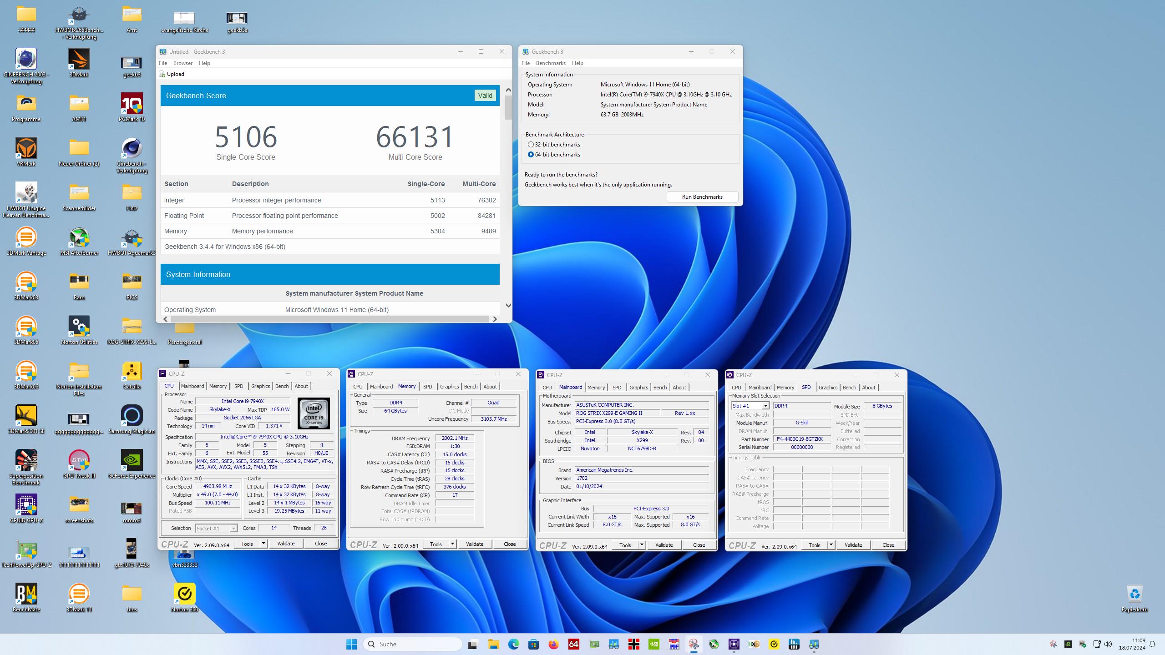
Task: Click the down arrow of Geekbench vertical scrollbar
Action: coord(508,306)
